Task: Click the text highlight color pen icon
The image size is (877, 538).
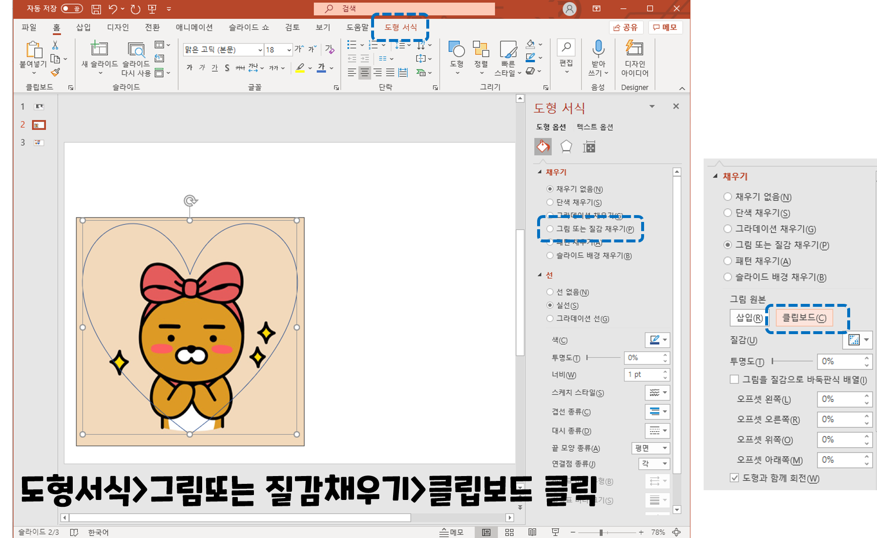Action: point(300,68)
